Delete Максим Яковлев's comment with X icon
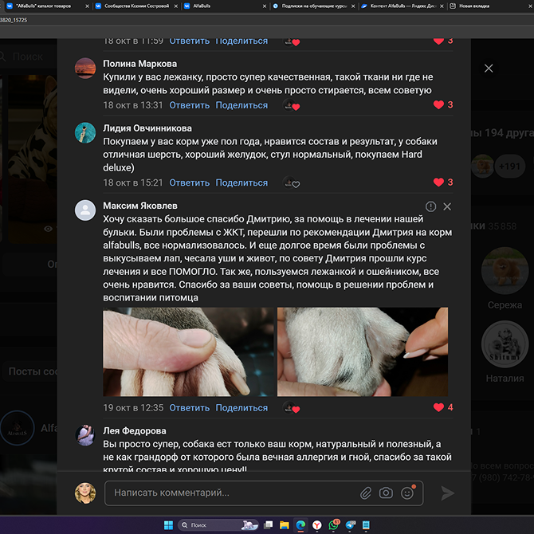Screen dimensions: 534x534 click(447, 206)
